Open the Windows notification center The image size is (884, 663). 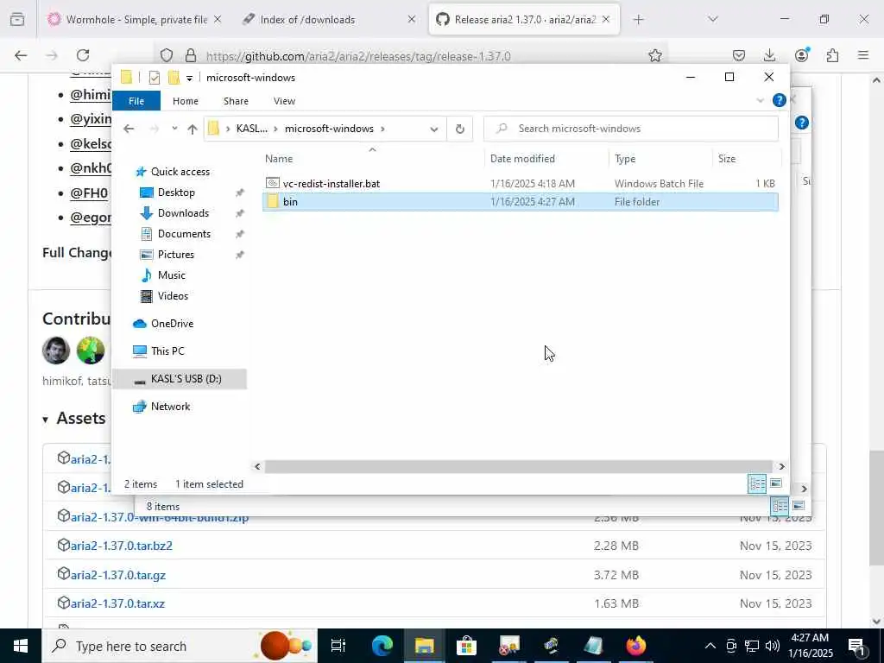(856, 646)
